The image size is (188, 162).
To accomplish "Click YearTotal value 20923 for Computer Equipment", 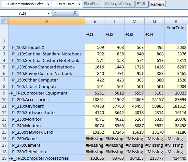I will point(176,93).
